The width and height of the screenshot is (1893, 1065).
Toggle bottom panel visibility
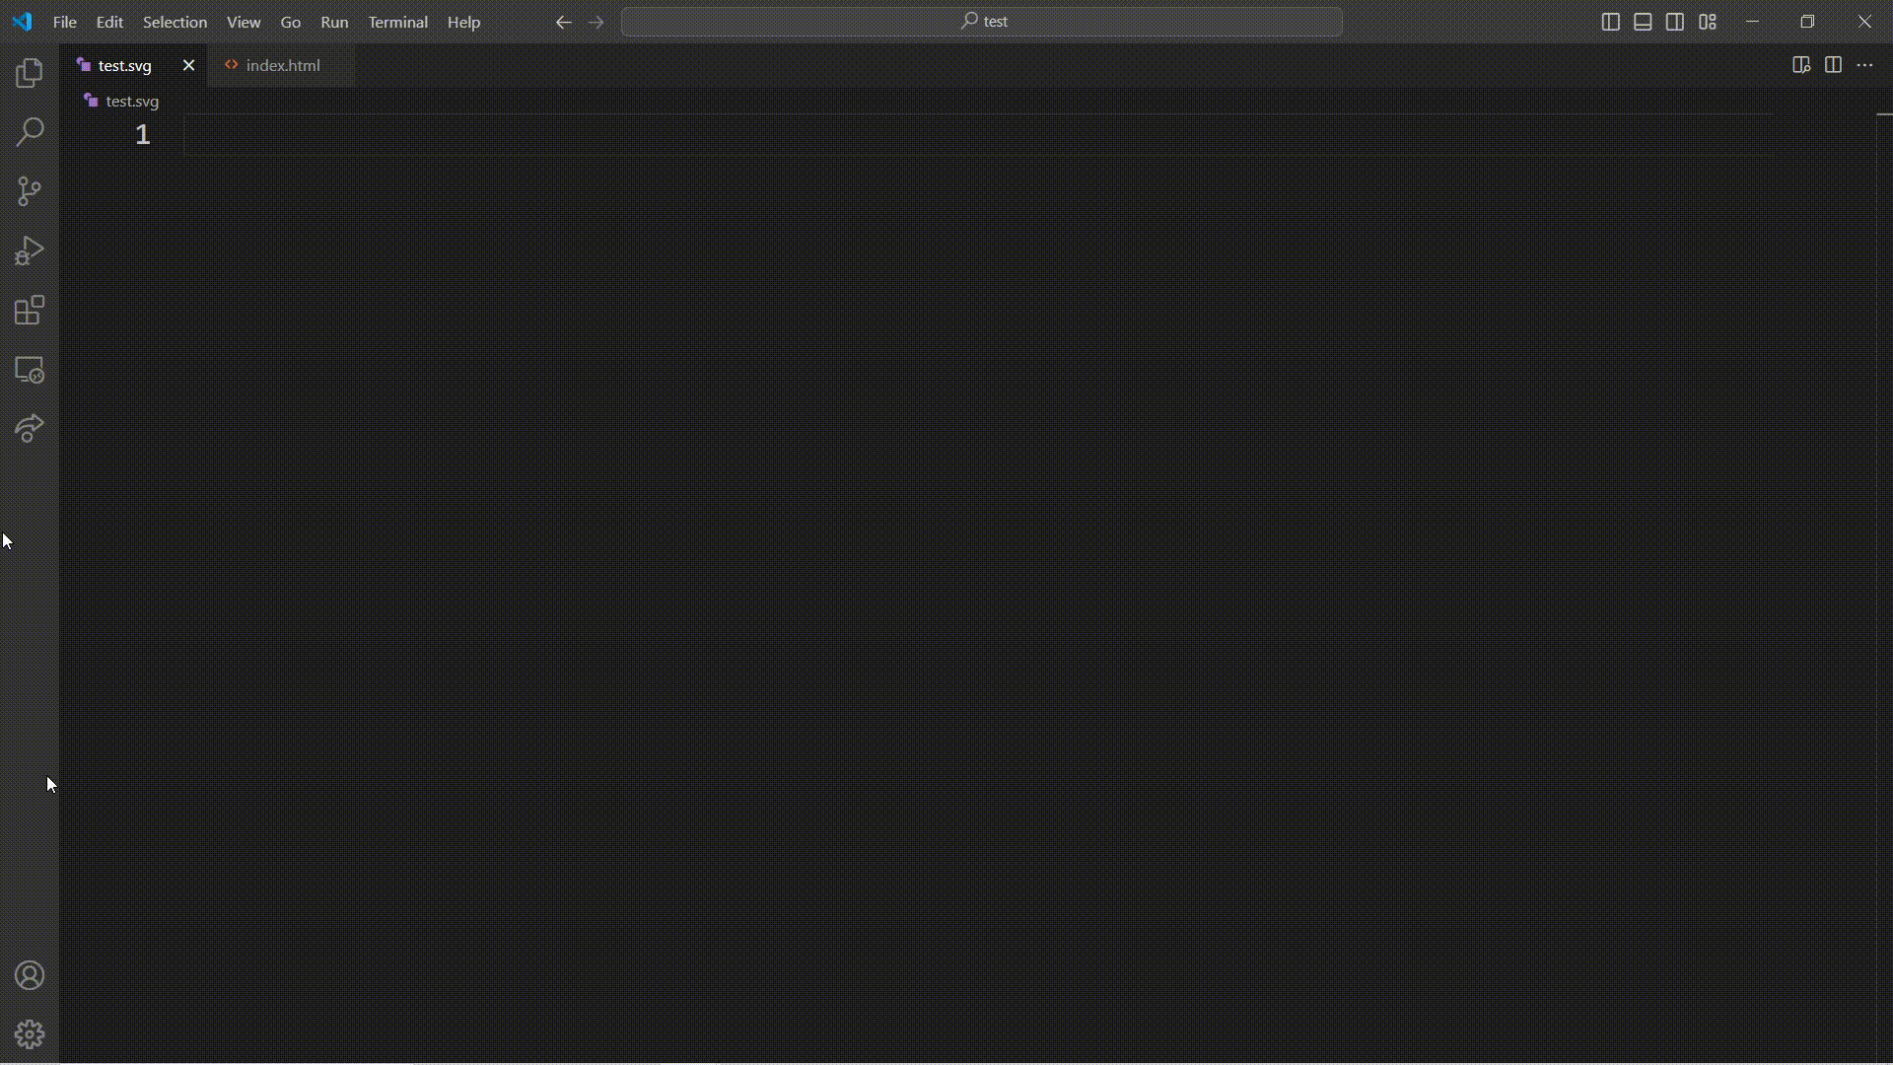pos(1643,22)
